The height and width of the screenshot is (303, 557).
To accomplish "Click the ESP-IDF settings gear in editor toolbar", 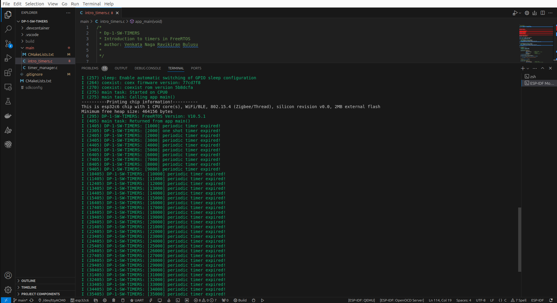I will pos(527,13).
